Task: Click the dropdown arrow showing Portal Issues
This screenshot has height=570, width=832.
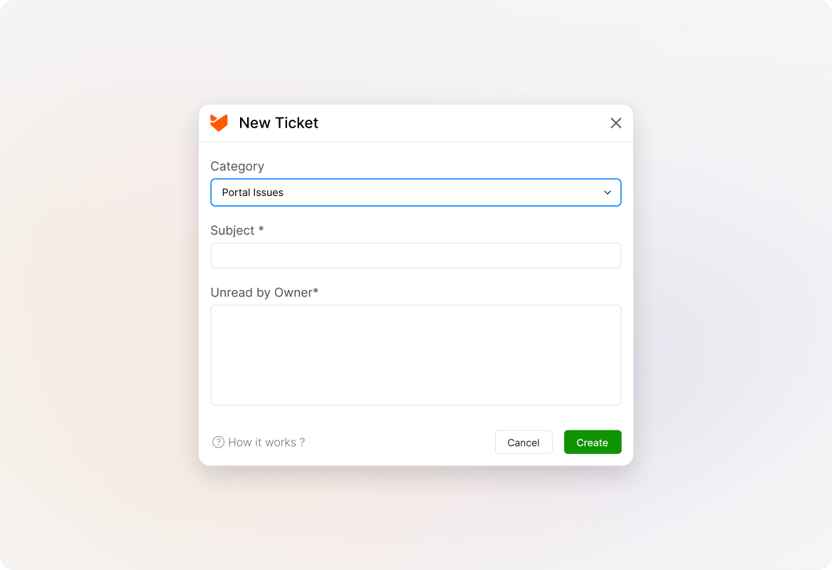Action: (607, 192)
